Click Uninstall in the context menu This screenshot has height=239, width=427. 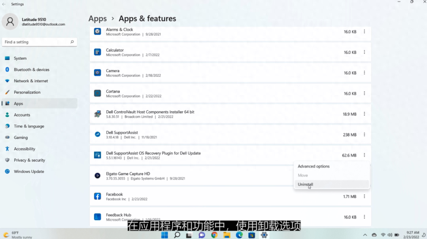click(306, 184)
